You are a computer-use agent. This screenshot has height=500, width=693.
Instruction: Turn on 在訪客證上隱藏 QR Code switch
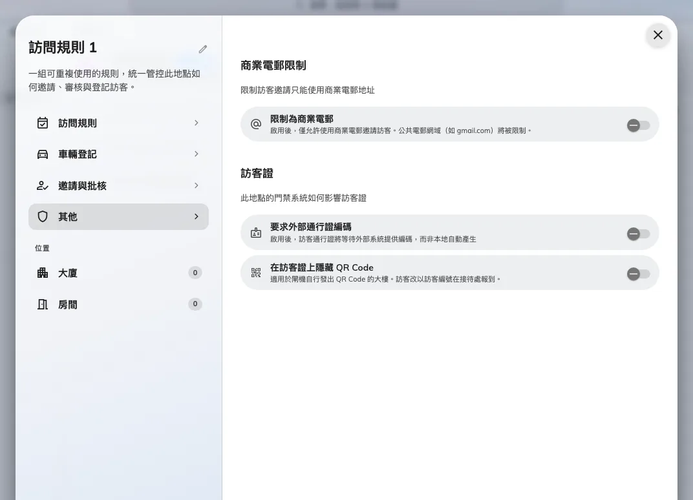click(x=639, y=274)
